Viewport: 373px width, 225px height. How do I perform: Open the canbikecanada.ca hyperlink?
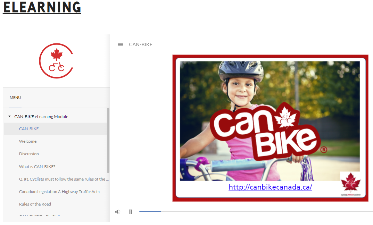click(270, 187)
